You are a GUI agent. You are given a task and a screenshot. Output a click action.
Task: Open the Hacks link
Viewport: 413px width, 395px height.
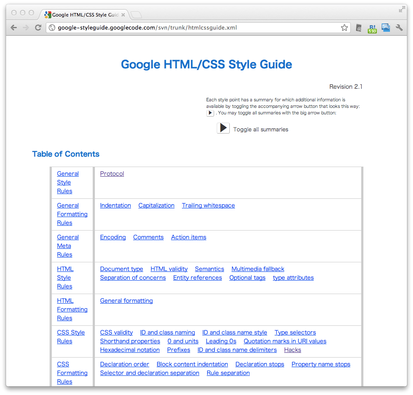point(292,350)
